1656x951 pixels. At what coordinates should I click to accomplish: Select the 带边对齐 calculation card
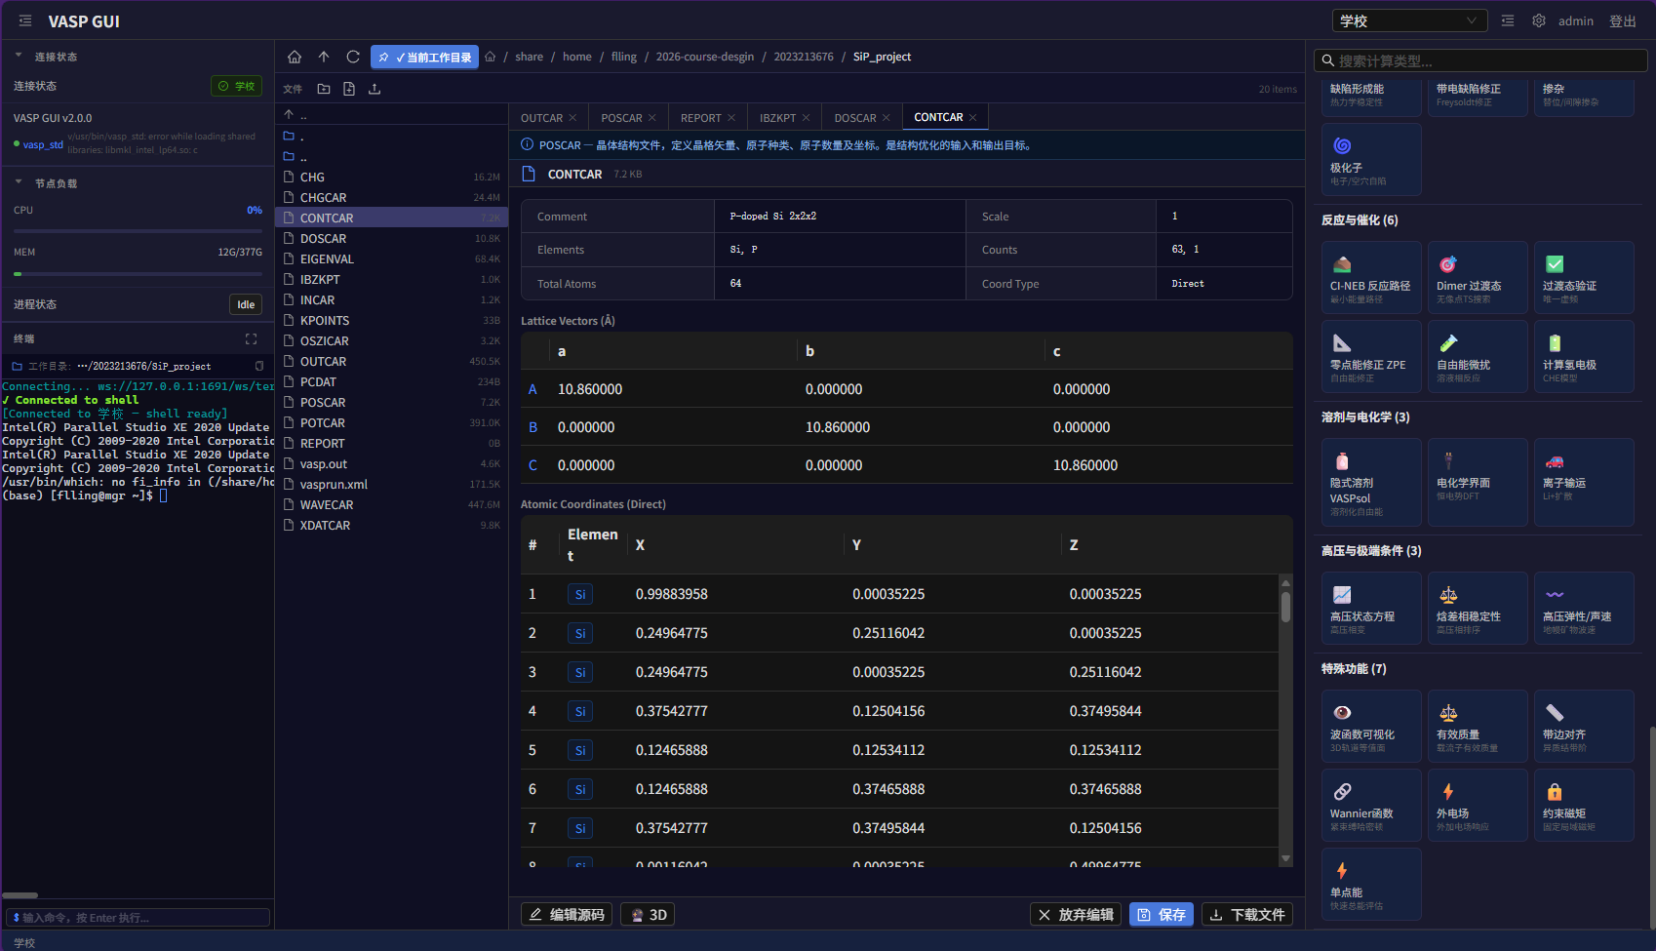(1584, 727)
